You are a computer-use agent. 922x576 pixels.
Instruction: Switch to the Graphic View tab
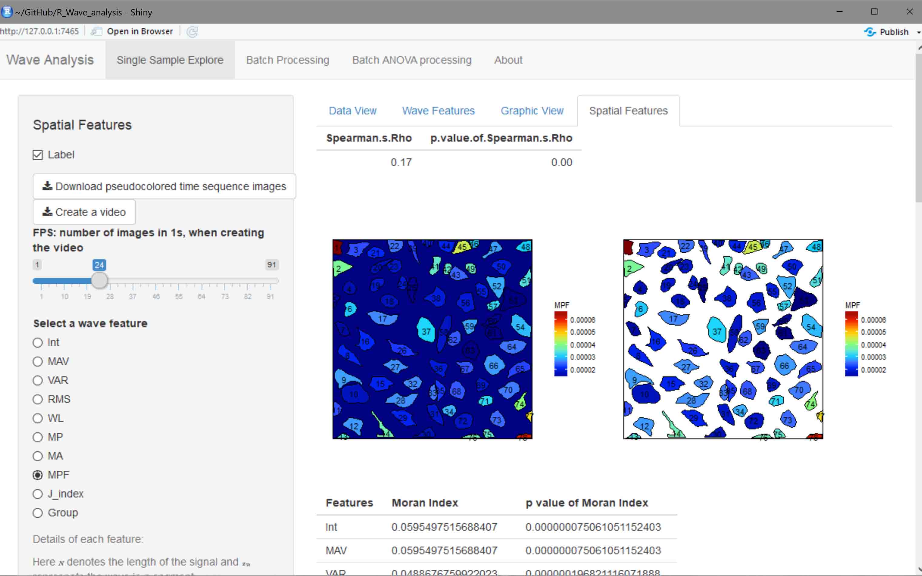(532, 111)
